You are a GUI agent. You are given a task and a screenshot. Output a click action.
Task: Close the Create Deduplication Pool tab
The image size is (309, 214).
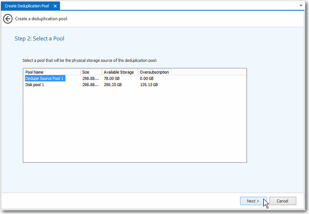pyautogui.click(x=55, y=6)
